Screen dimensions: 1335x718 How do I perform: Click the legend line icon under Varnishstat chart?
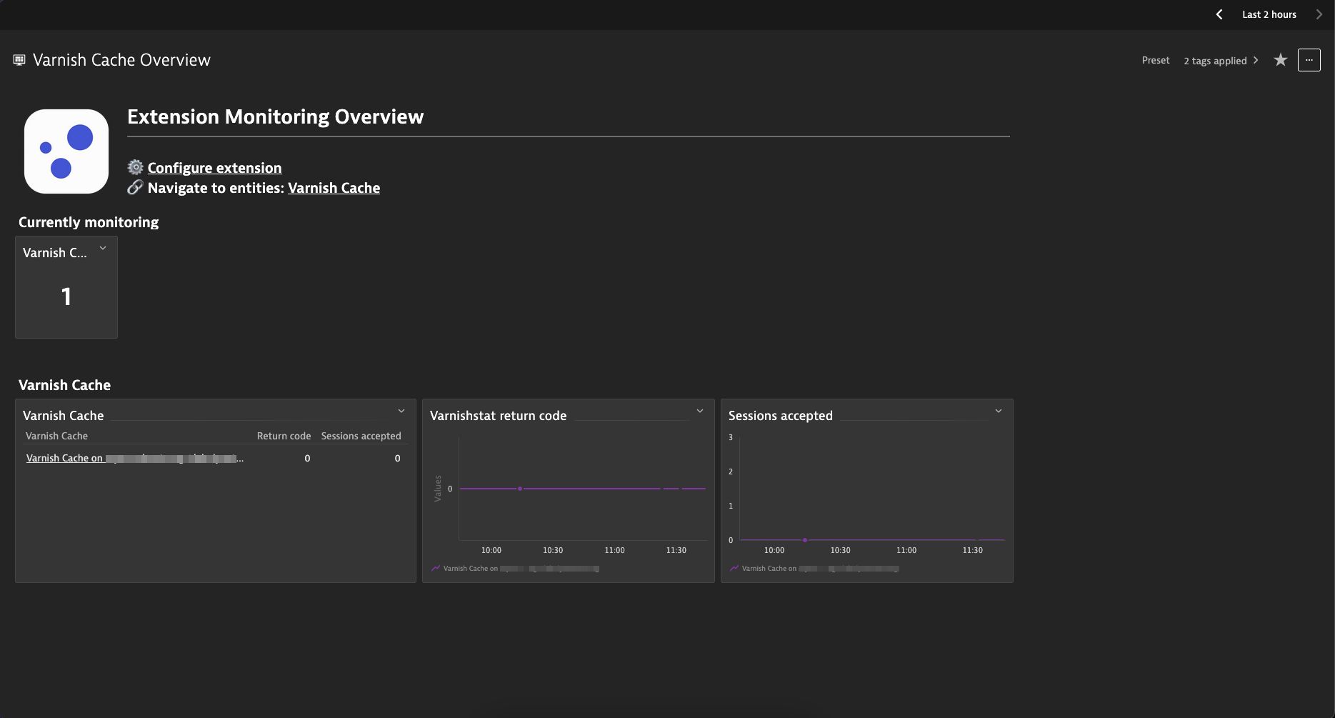(x=435, y=567)
